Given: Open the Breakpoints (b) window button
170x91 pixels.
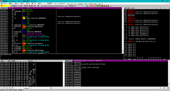Looking at the screenshot, I should tap(60, 6).
